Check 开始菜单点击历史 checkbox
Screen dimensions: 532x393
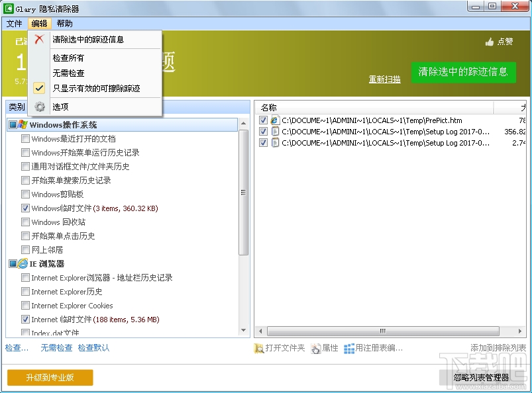click(x=25, y=236)
